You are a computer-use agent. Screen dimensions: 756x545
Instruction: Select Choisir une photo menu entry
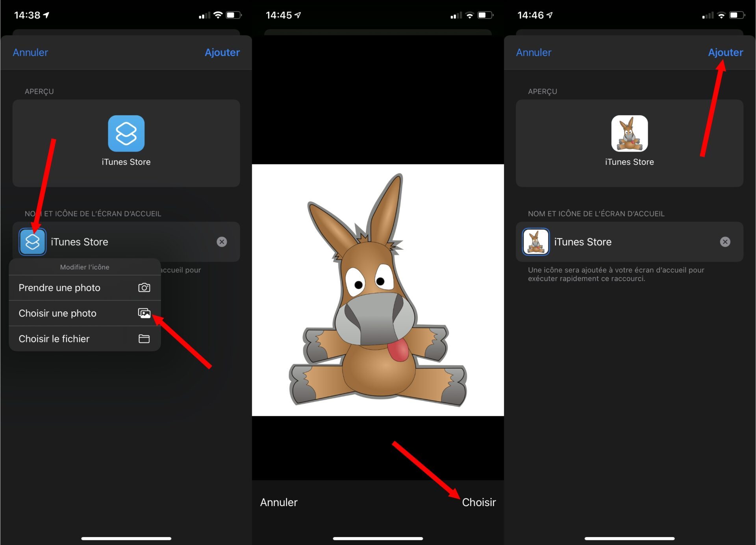pyautogui.click(x=85, y=313)
